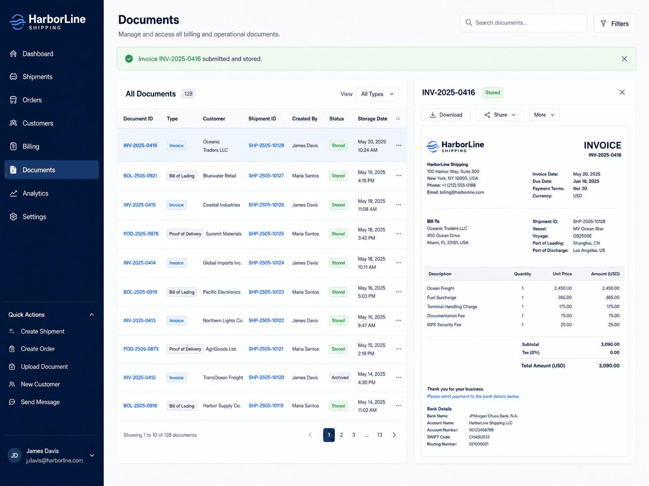
Task: Focus the Search documents field
Action: coord(524,23)
